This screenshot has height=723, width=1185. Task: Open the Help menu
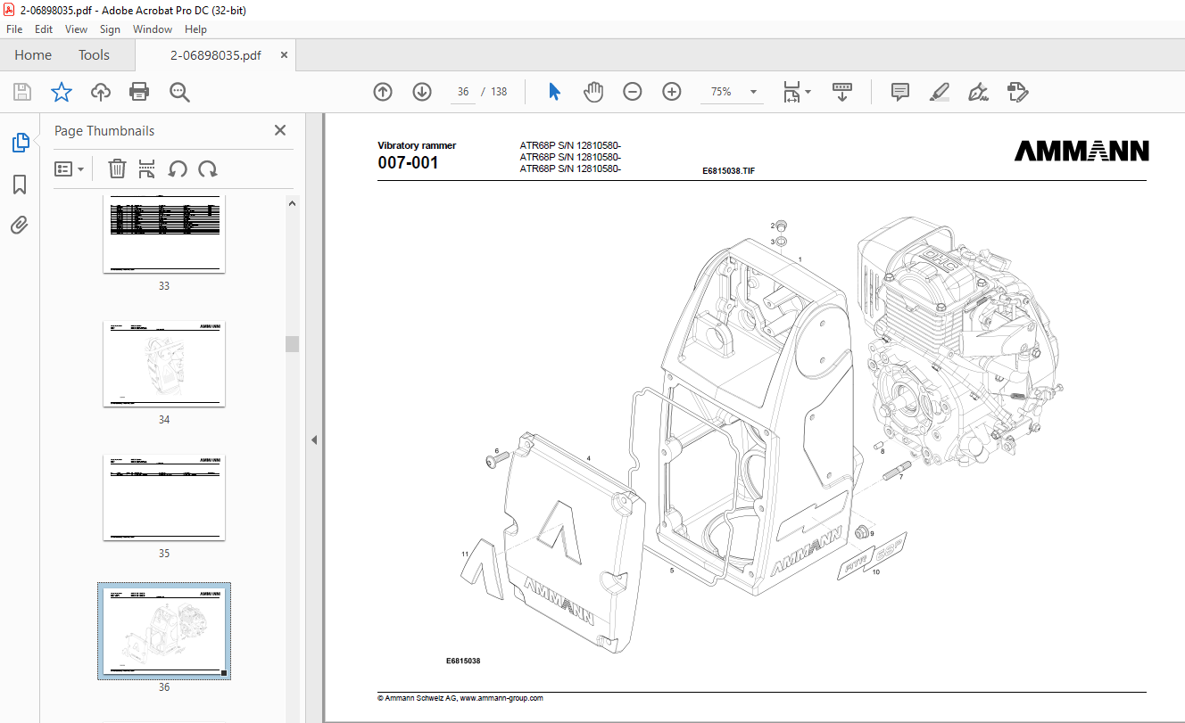tap(195, 29)
